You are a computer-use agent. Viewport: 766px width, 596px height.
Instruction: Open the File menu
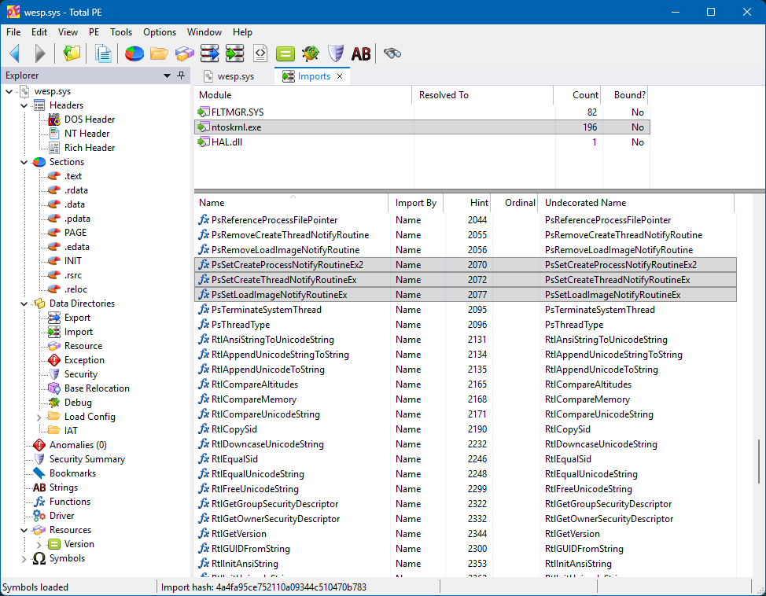coord(13,31)
